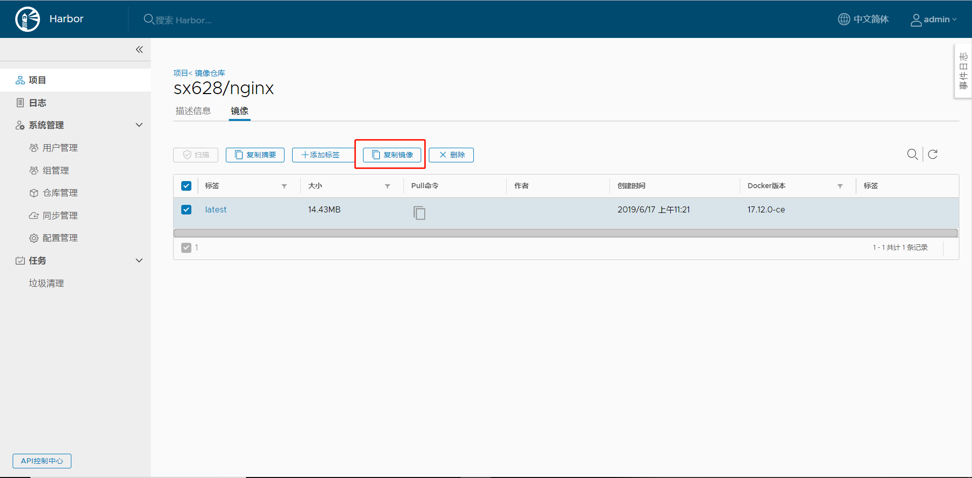The image size is (972, 478).
Task: Switch to the 描述信息 tab
Action: [193, 111]
